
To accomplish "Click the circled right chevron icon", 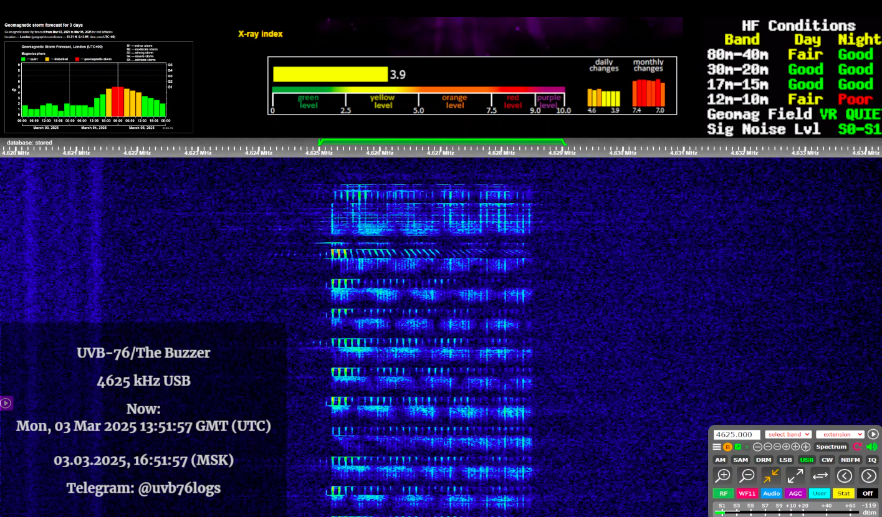I will (869, 476).
